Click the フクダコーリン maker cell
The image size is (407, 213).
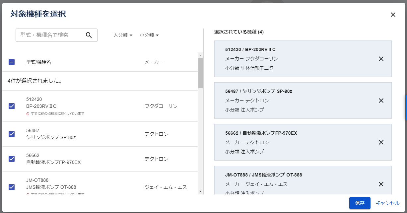coord(161,106)
